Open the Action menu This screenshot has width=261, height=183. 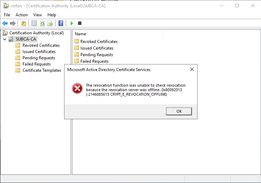[x=21, y=15]
